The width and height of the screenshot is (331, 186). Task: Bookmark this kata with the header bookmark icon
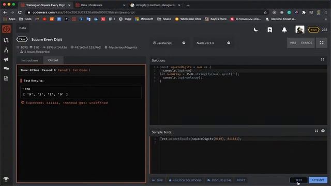pos(269,30)
